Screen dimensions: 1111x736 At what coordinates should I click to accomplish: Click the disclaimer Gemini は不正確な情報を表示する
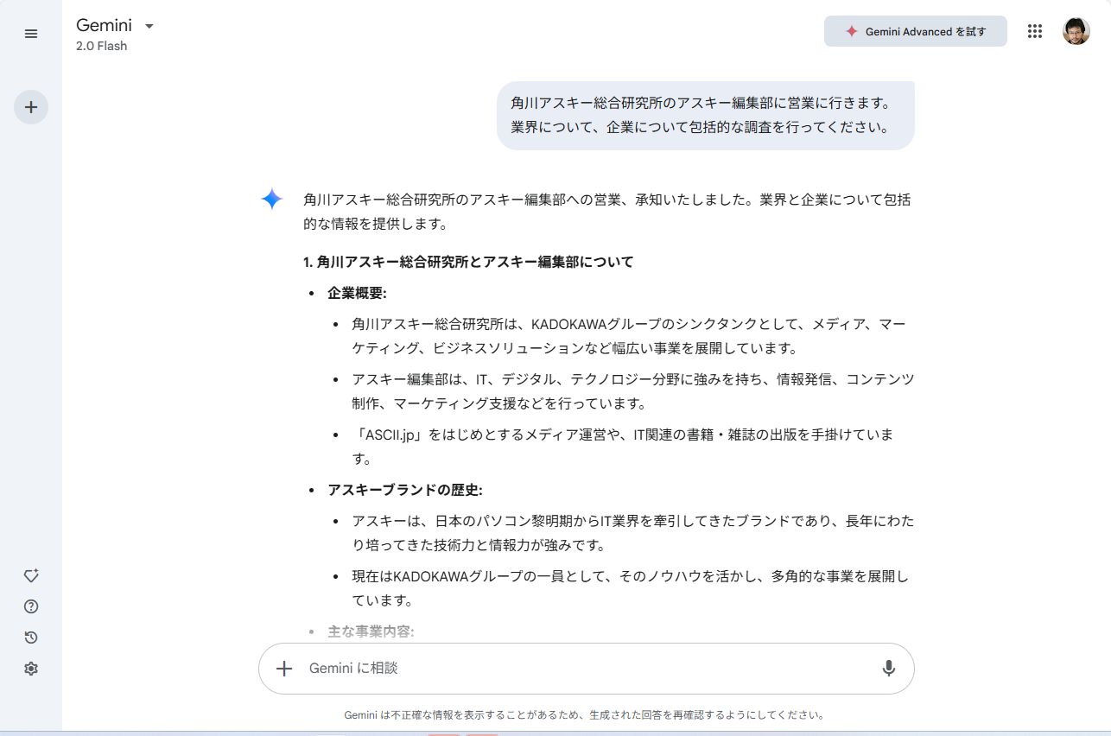click(x=586, y=715)
